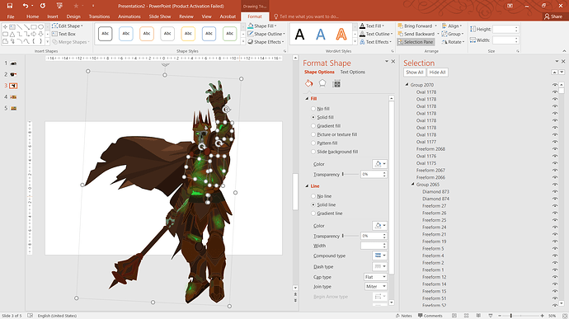Click Edit Shape in the ribbon
Viewport: 569px width, 319px height.
[x=67, y=26]
